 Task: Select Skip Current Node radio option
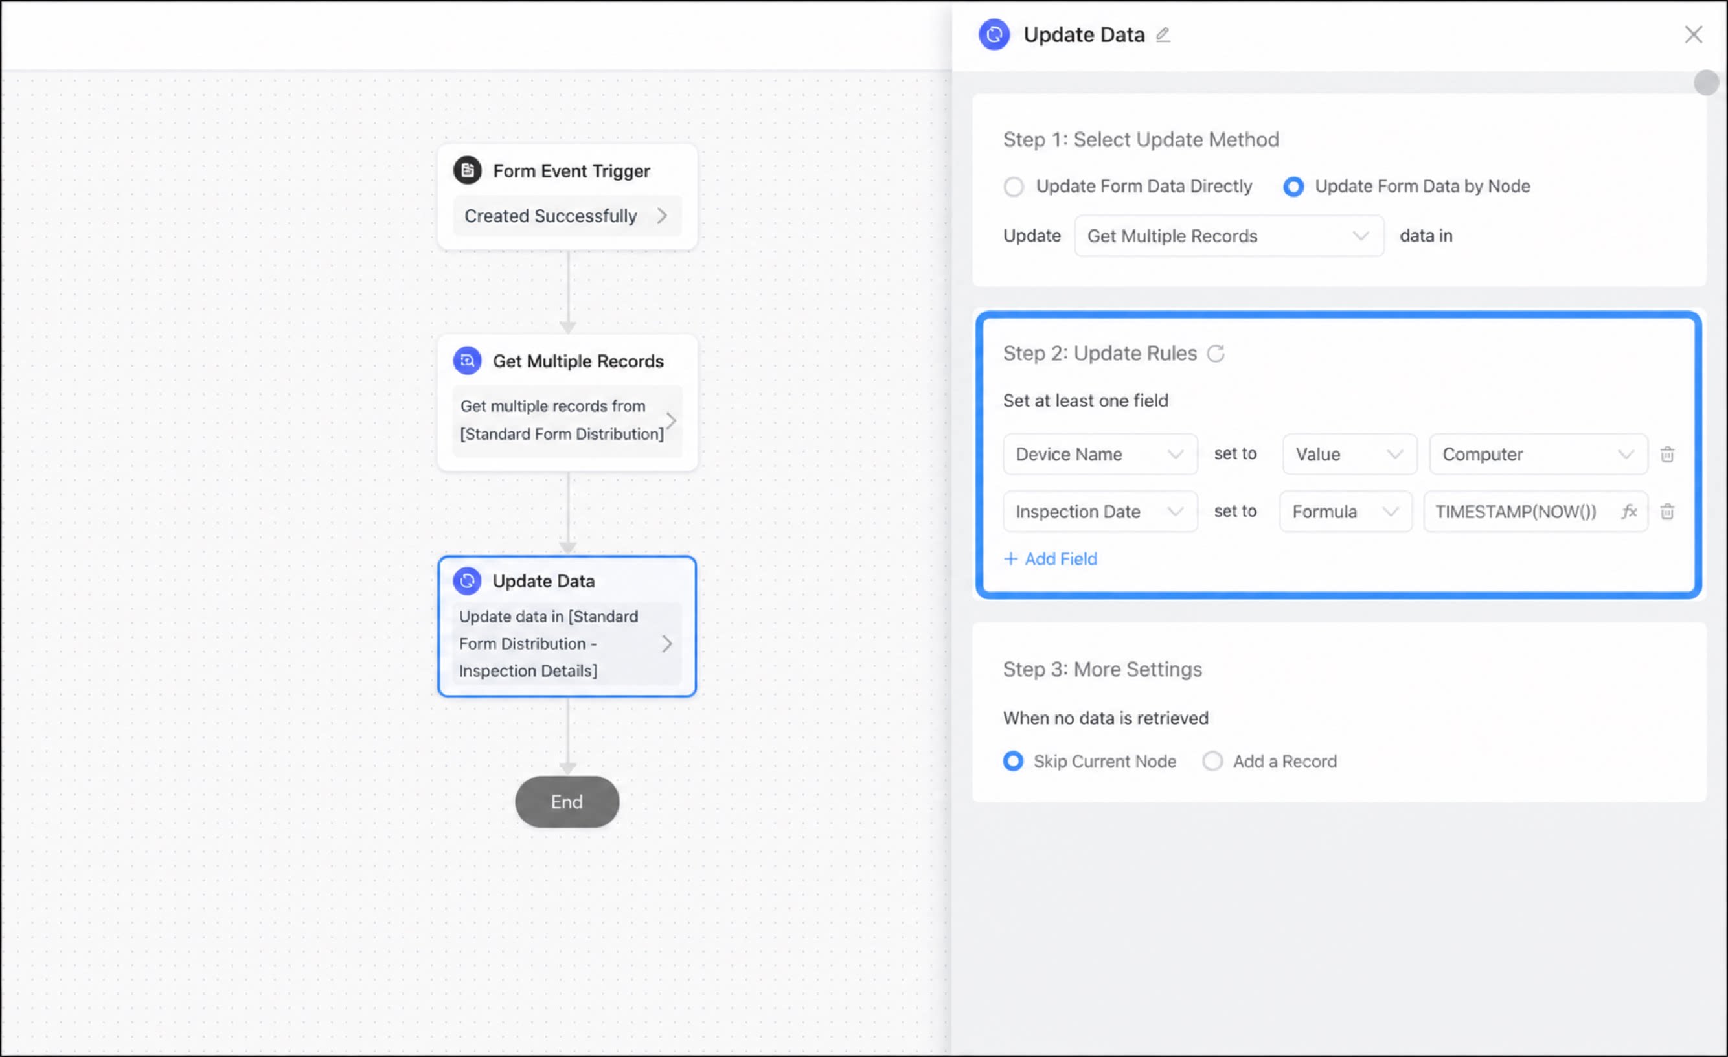click(1013, 761)
